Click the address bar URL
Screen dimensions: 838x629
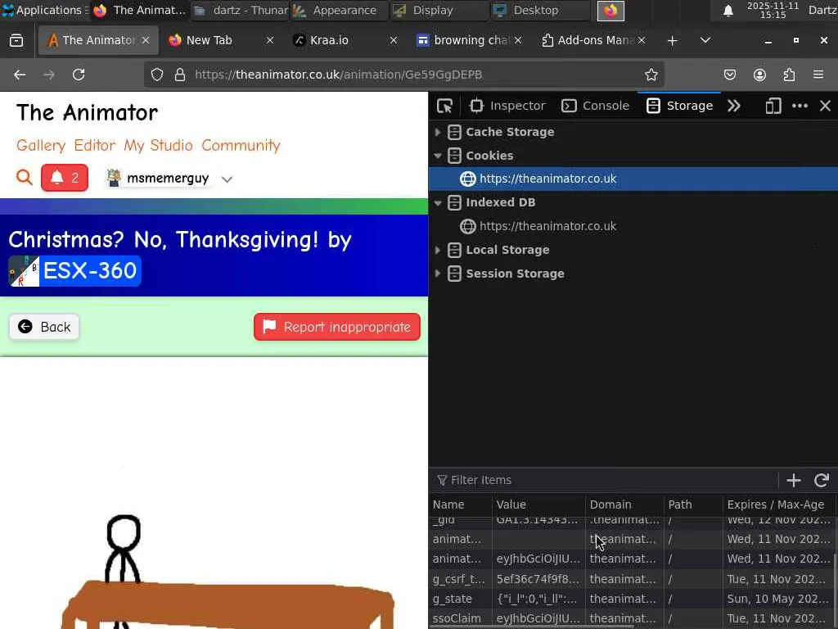tap(338, 75)
